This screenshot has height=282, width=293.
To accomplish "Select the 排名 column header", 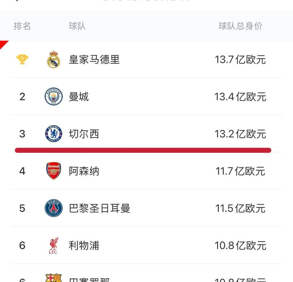I will click(22, 26).
